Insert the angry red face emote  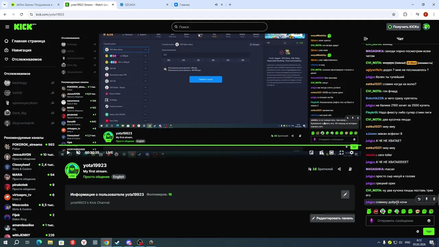point(376,211)
